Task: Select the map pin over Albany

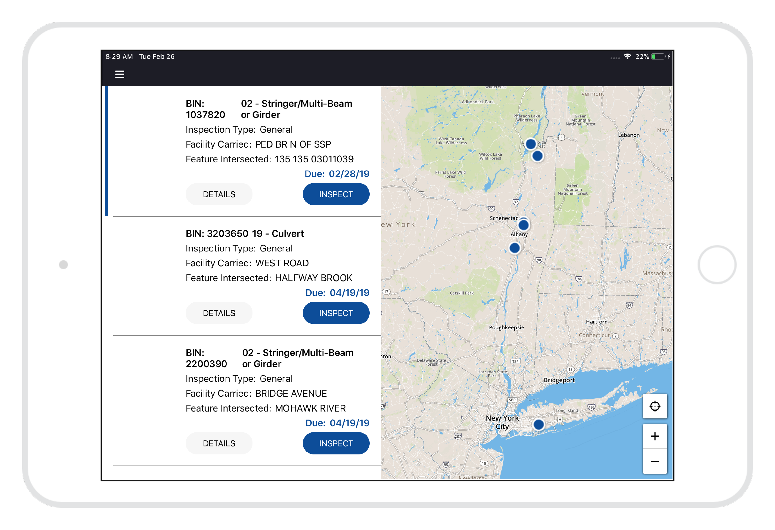Action: tap(523, 225)
